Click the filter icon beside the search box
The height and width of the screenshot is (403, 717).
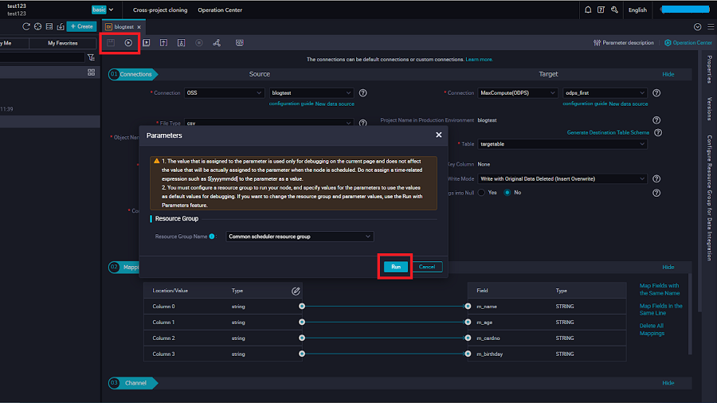(x=91, y=58)
